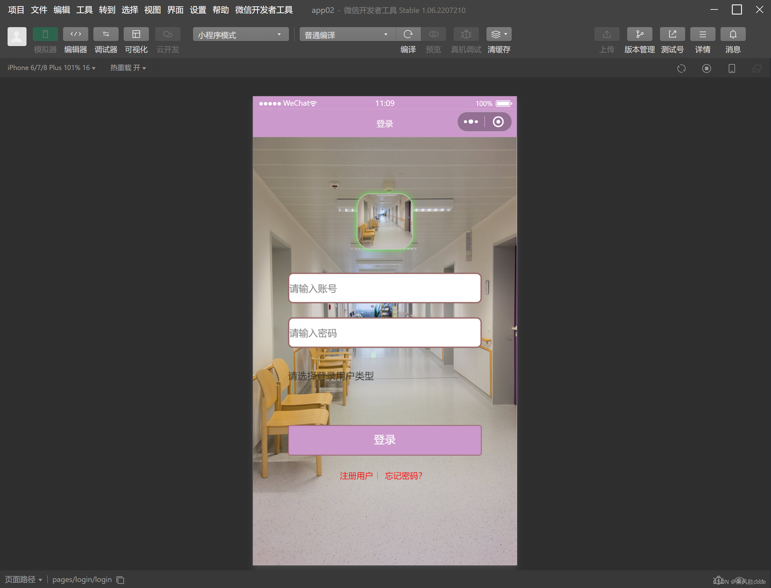
Task: Open 真机调试 real device debug
Action: click(x=465, y=34)
